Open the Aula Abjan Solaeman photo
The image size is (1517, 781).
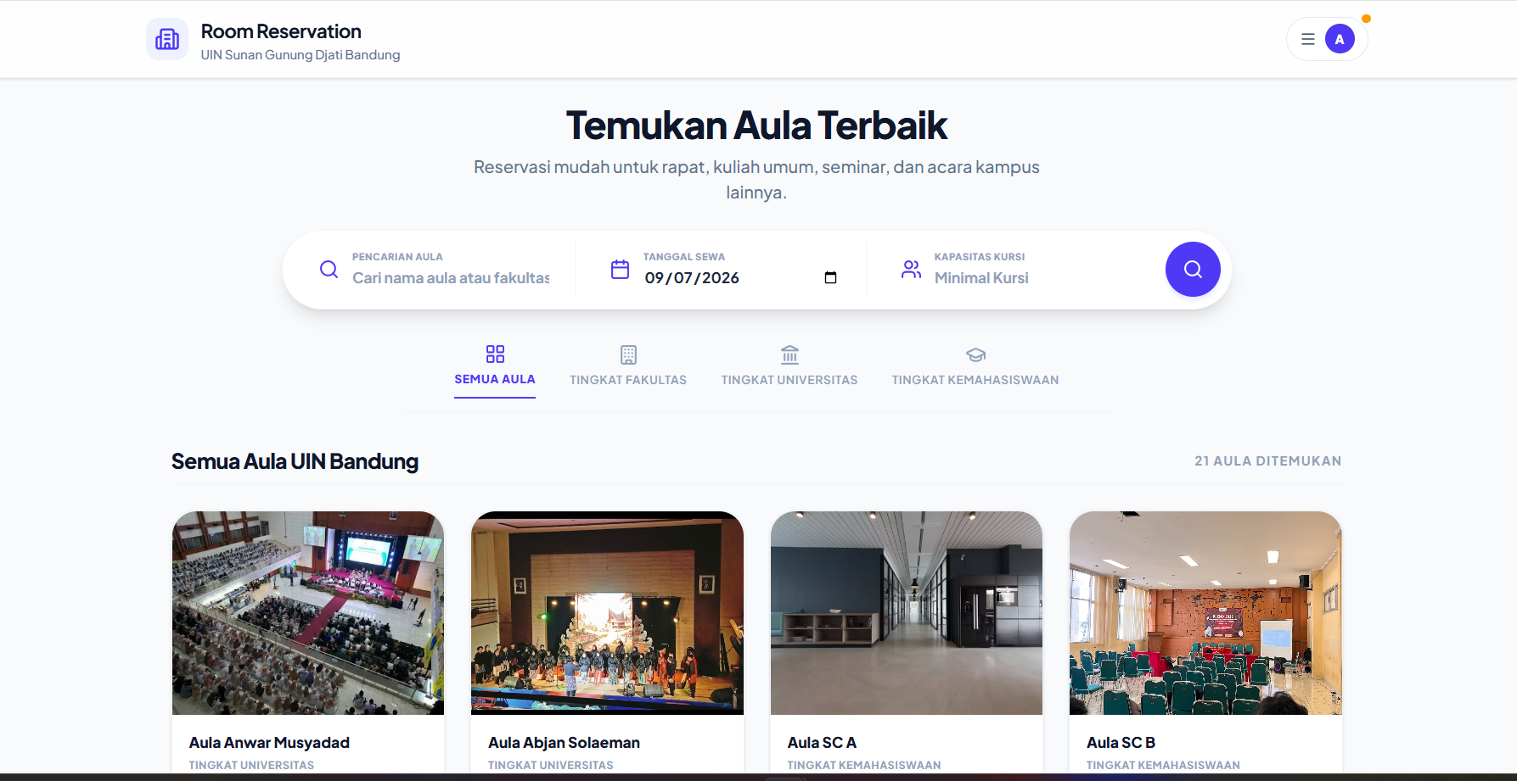607,613
